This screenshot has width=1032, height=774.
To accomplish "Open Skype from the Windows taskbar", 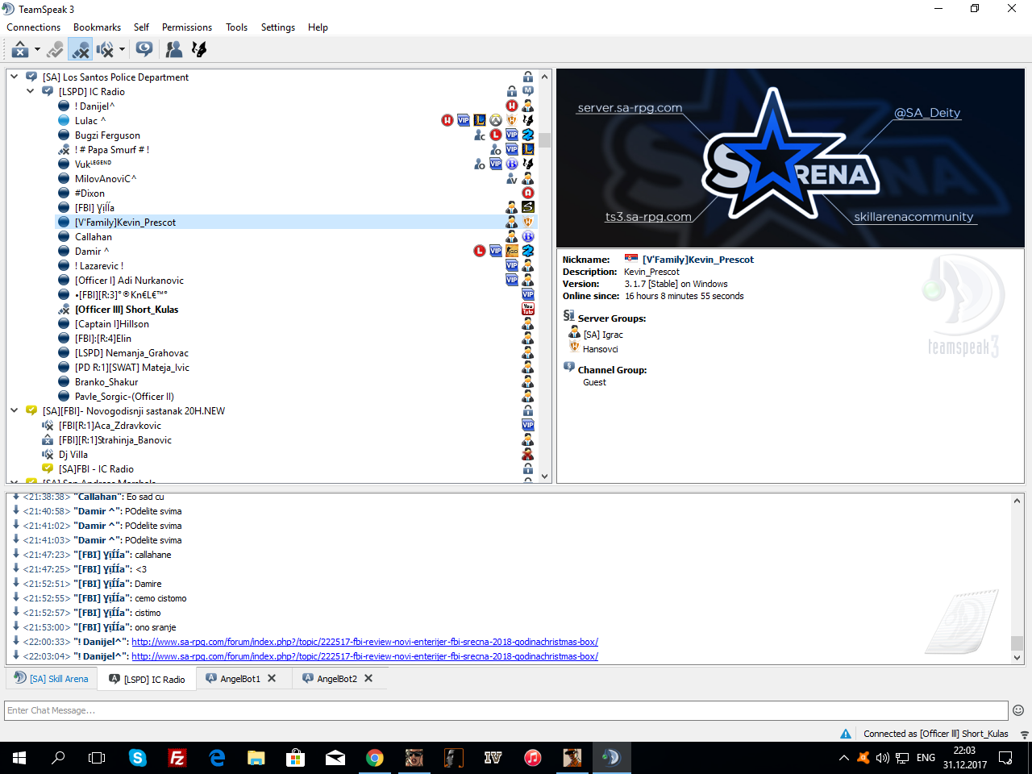I will click(x=138, y=758).
